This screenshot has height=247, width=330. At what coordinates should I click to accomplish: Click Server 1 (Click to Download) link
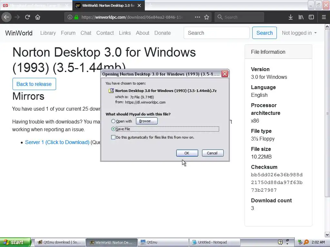pyautogui.click(x=57, y=142)
